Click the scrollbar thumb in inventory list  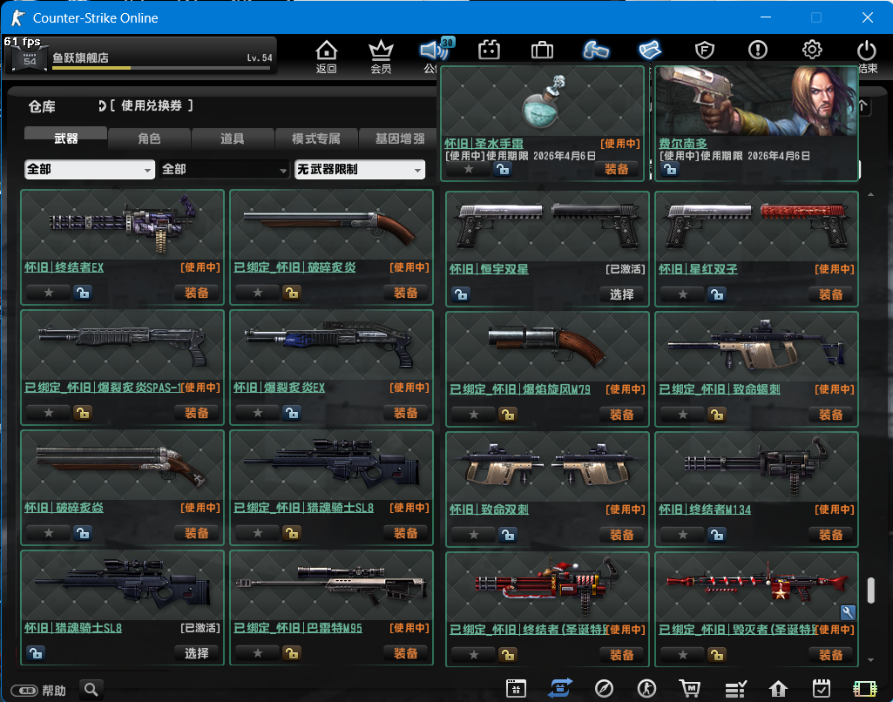[871, 591]
